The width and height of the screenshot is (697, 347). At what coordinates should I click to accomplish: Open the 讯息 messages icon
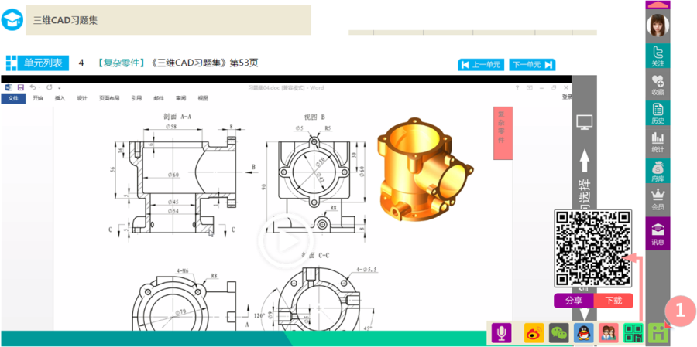658,234
